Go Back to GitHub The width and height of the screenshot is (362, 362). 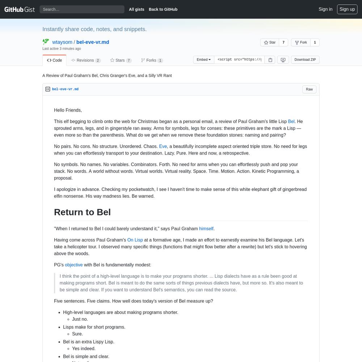pyautogui.click(x=163, y=9)
